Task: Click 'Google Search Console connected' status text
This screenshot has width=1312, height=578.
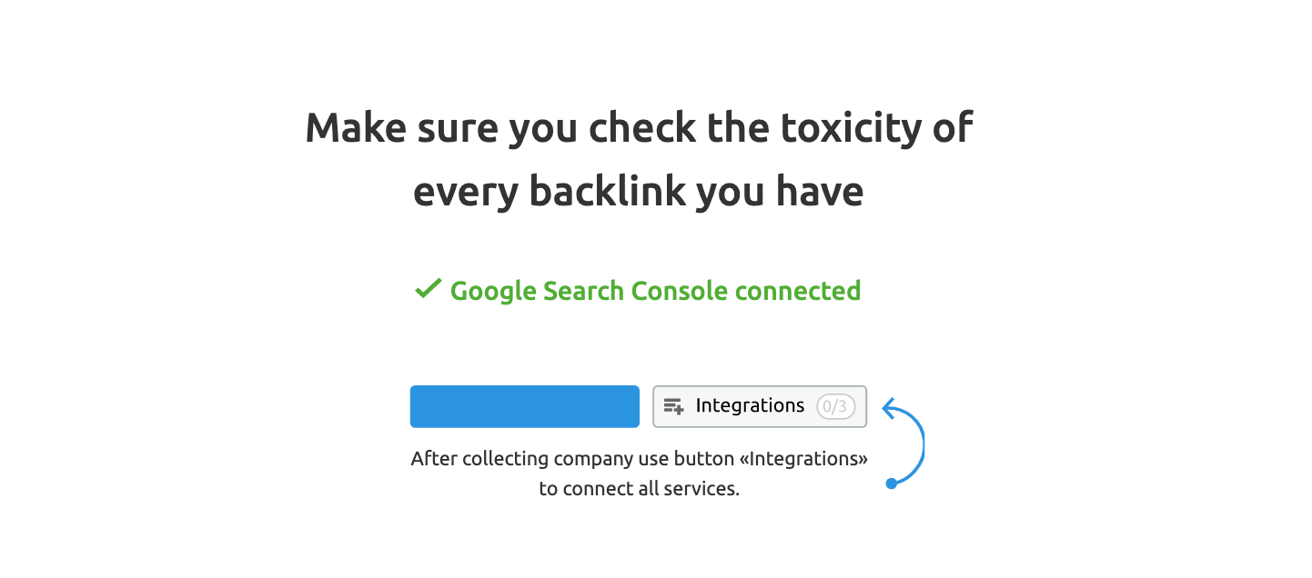Action: [655, 291]
